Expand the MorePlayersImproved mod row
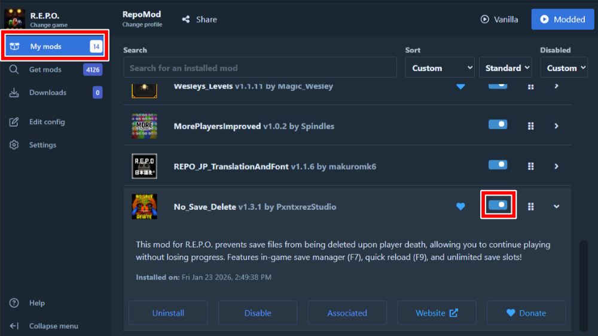 (557, 126)
